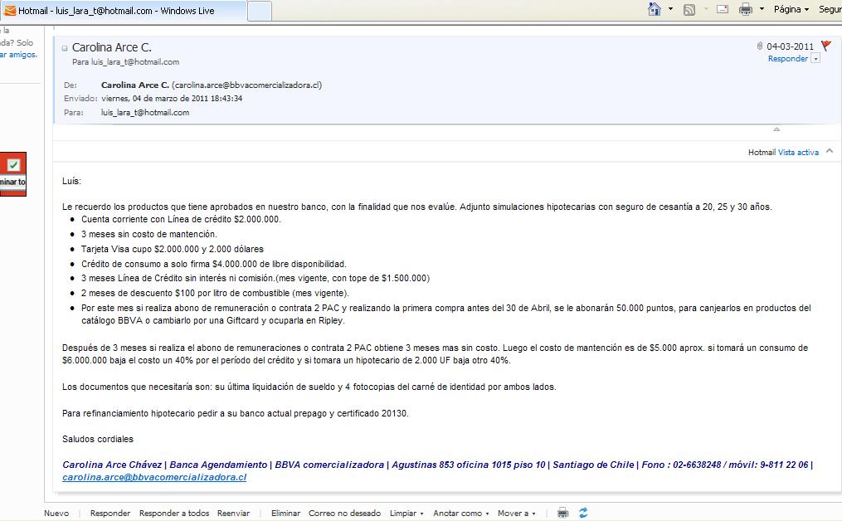Click the greeting 'Luis:'
Viewport: 842px width, 521px height.
[71, 181]
